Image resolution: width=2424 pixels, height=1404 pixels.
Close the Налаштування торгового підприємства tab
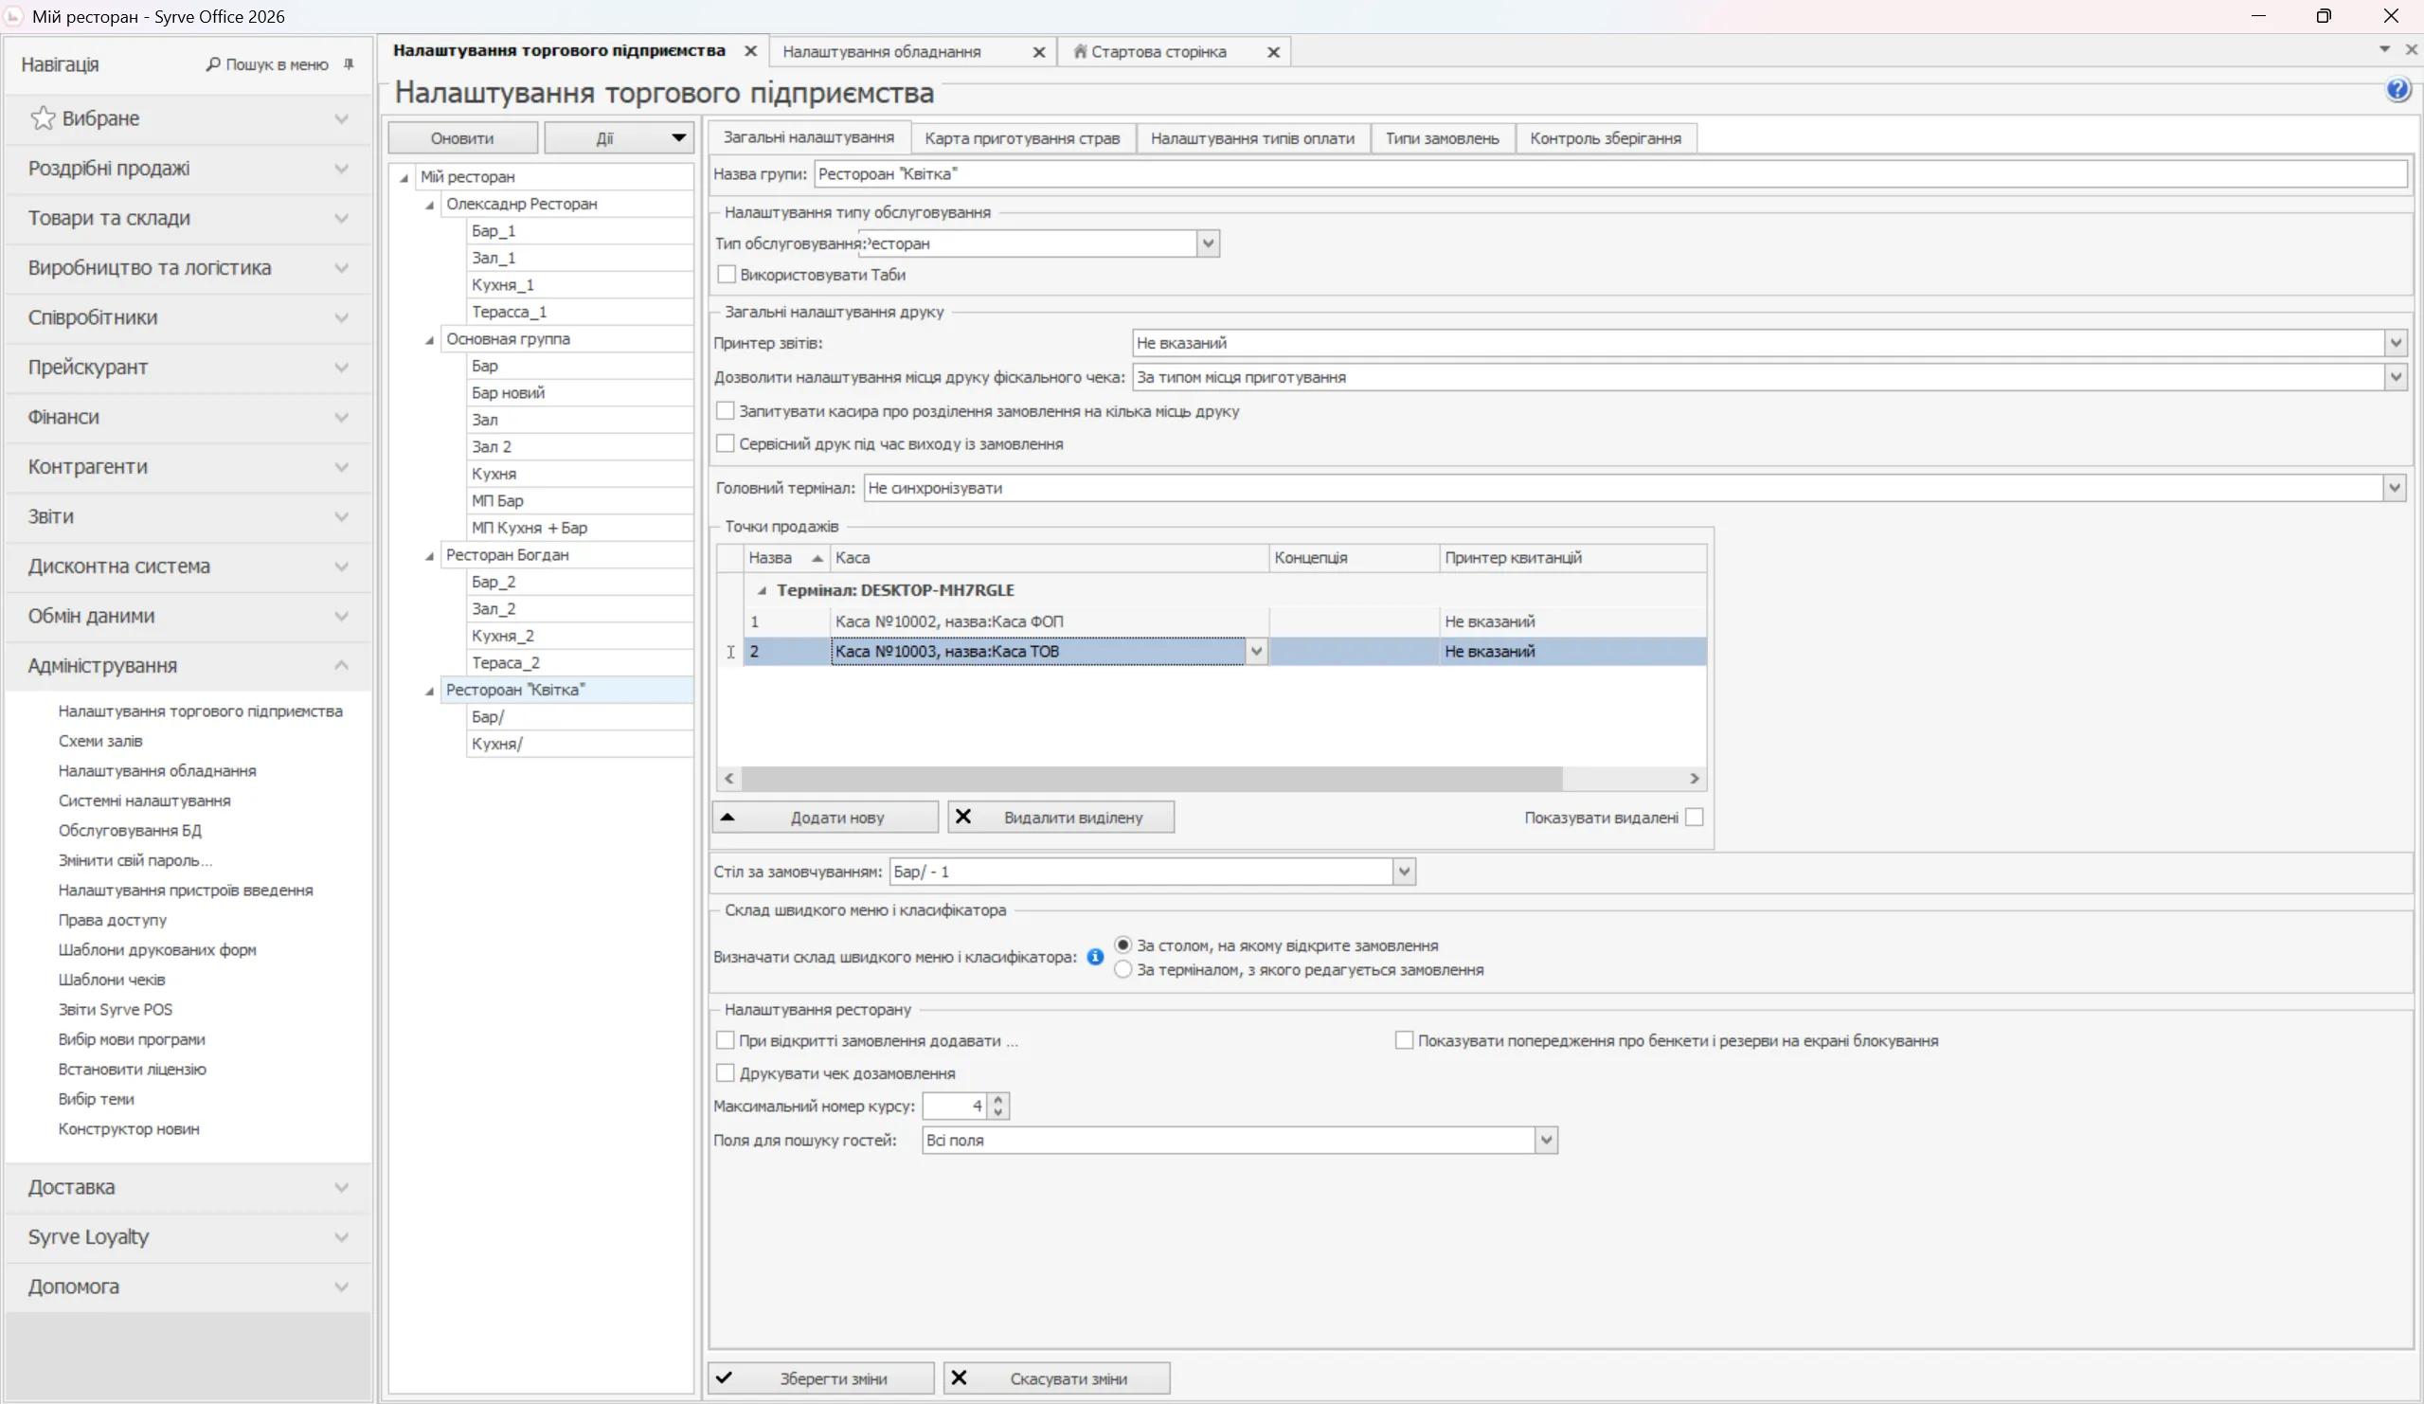750,51
